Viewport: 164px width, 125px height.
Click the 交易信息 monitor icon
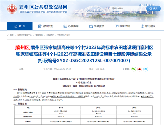(x=91, y=26)
